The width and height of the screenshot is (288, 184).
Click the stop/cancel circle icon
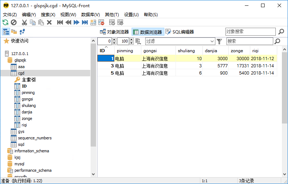(14, 22)
